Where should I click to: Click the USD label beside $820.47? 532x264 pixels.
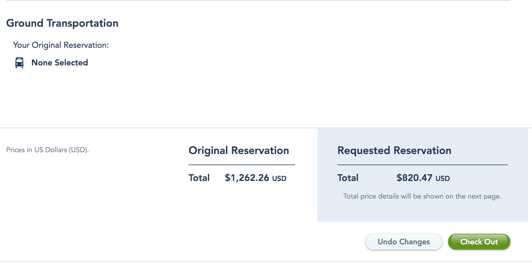pyautogui.click(x=443, y=178)
